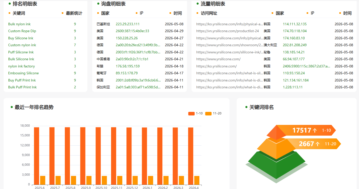Click the 流量明细表 panel title
This screenshot has height=189, width=359.
213,4
